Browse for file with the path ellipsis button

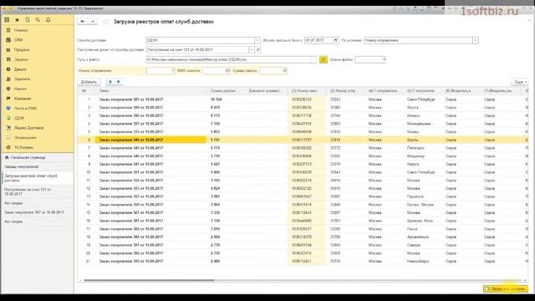313,59
